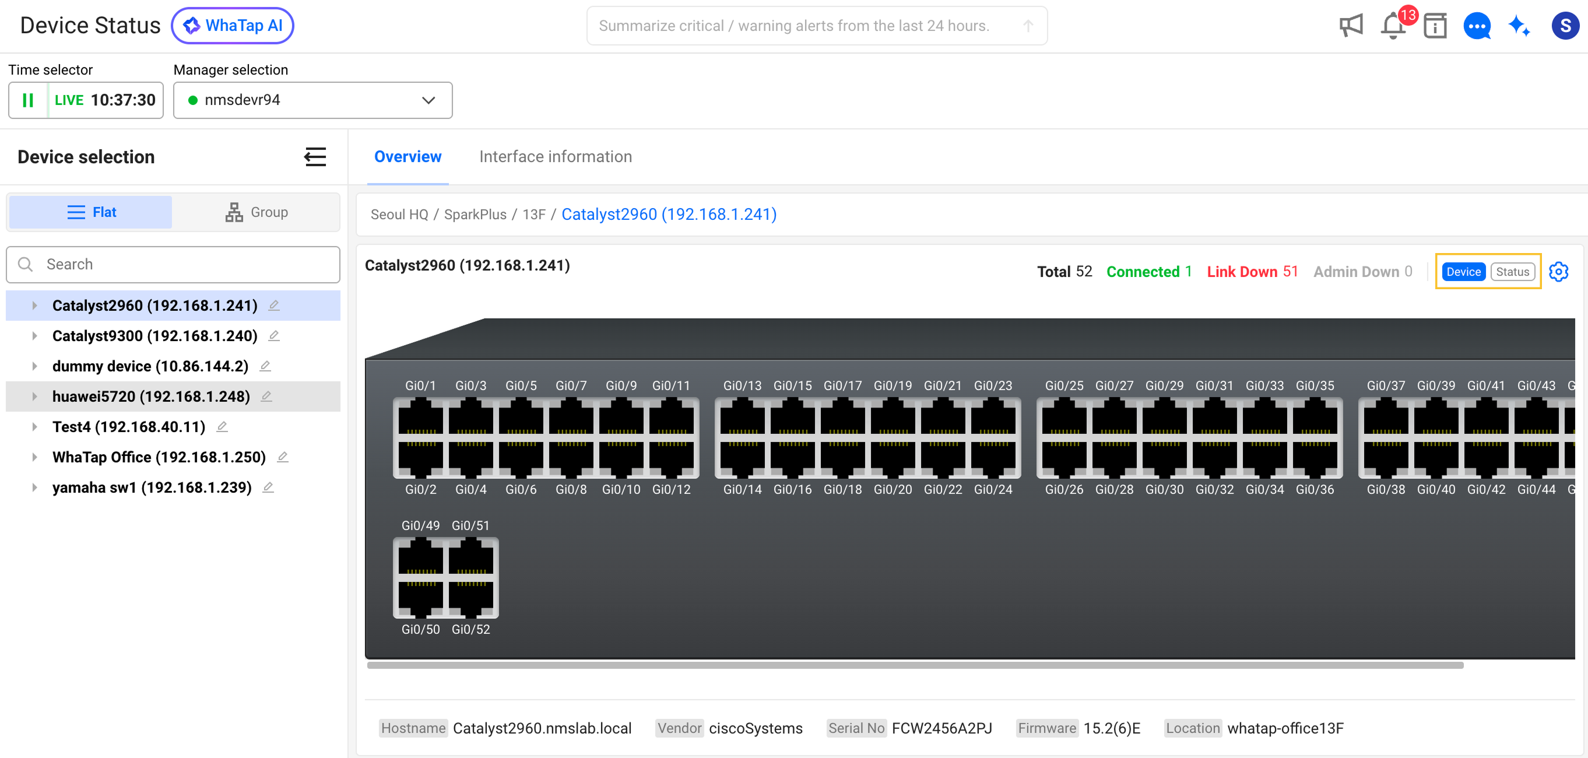Viewport: 1588px width, 758px height.
Task: Expand Catalyst2960 tree node arrow
Action: click(34, 306)
